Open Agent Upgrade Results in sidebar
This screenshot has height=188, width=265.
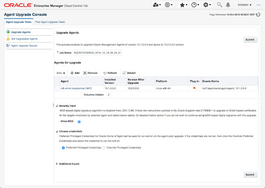tap(24, 46)
